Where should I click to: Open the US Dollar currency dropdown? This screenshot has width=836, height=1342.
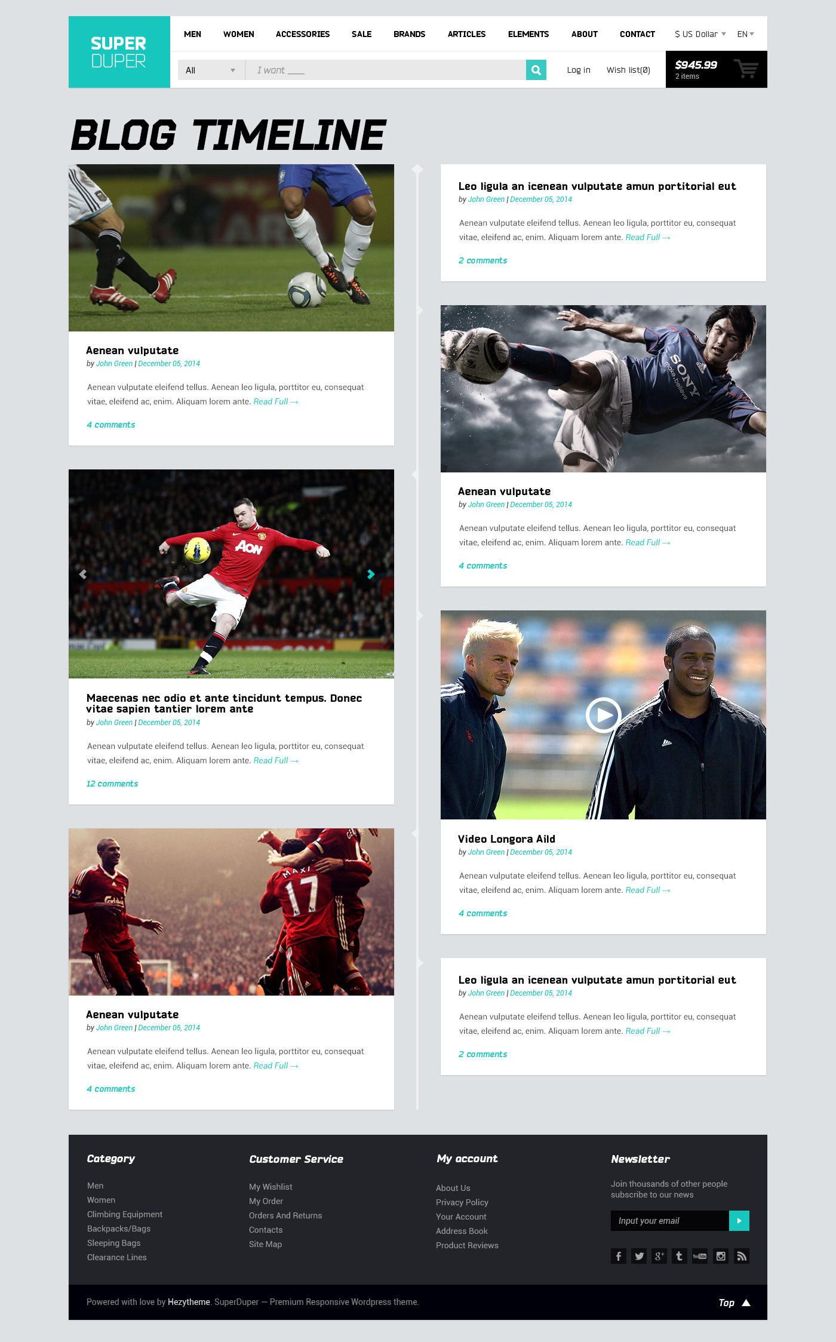(x=700, y=34)
